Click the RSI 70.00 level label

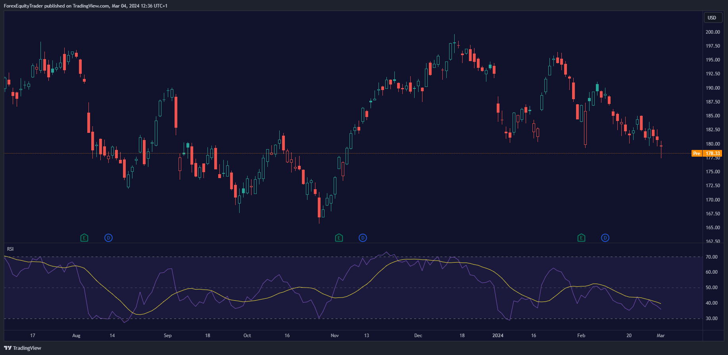tap(712, 257)
